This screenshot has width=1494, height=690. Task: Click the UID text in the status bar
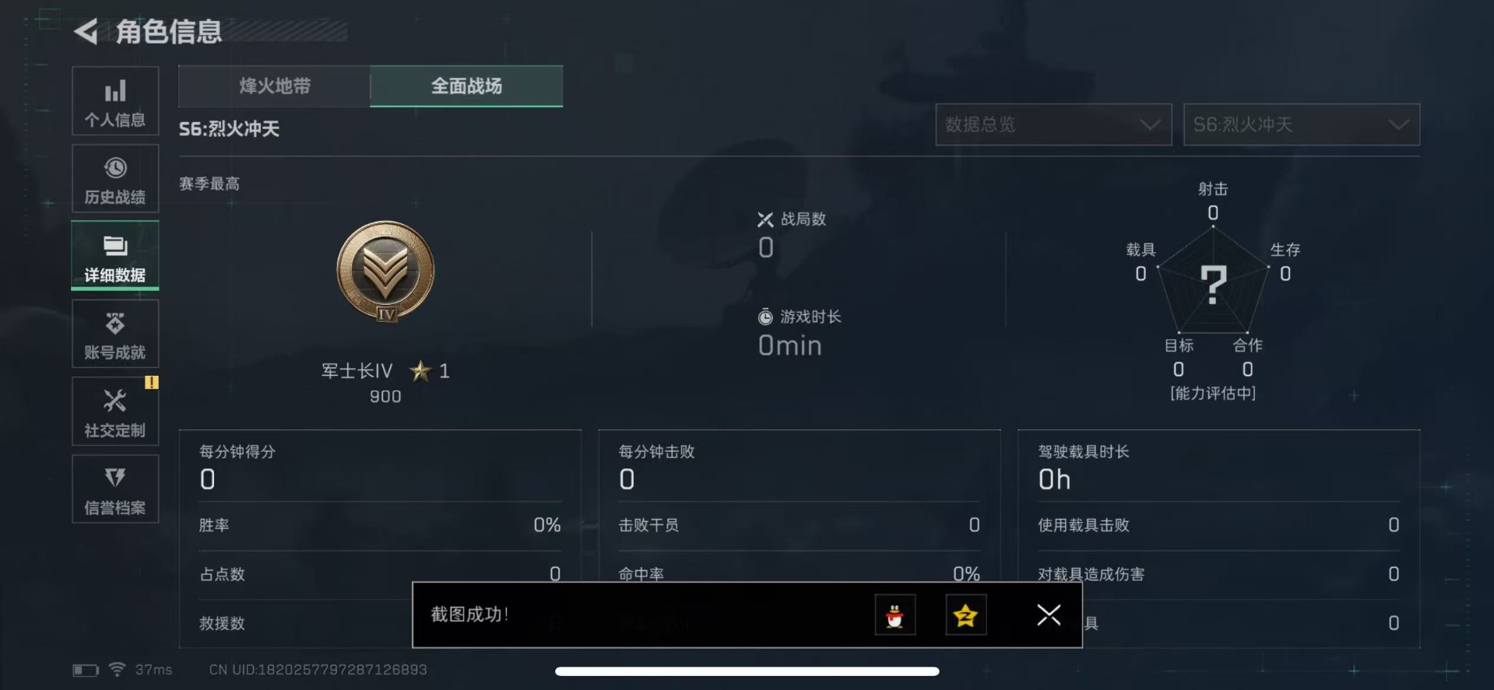click(318, 670)
